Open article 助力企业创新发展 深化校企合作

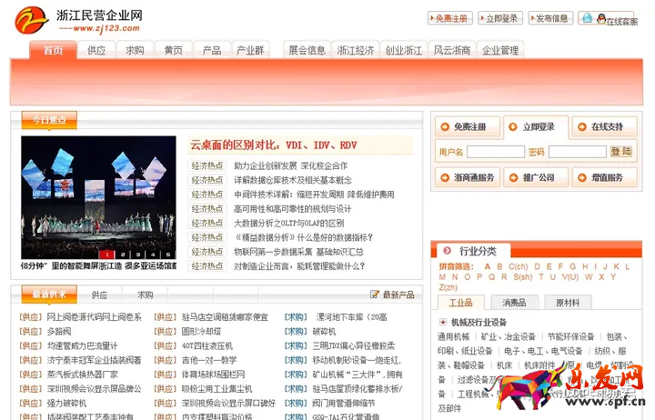click(x=291, y=165)
